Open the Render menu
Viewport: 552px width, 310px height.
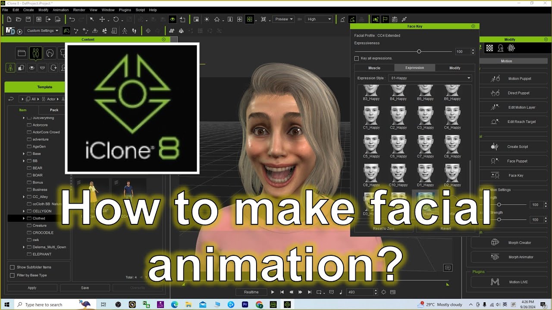79,10
